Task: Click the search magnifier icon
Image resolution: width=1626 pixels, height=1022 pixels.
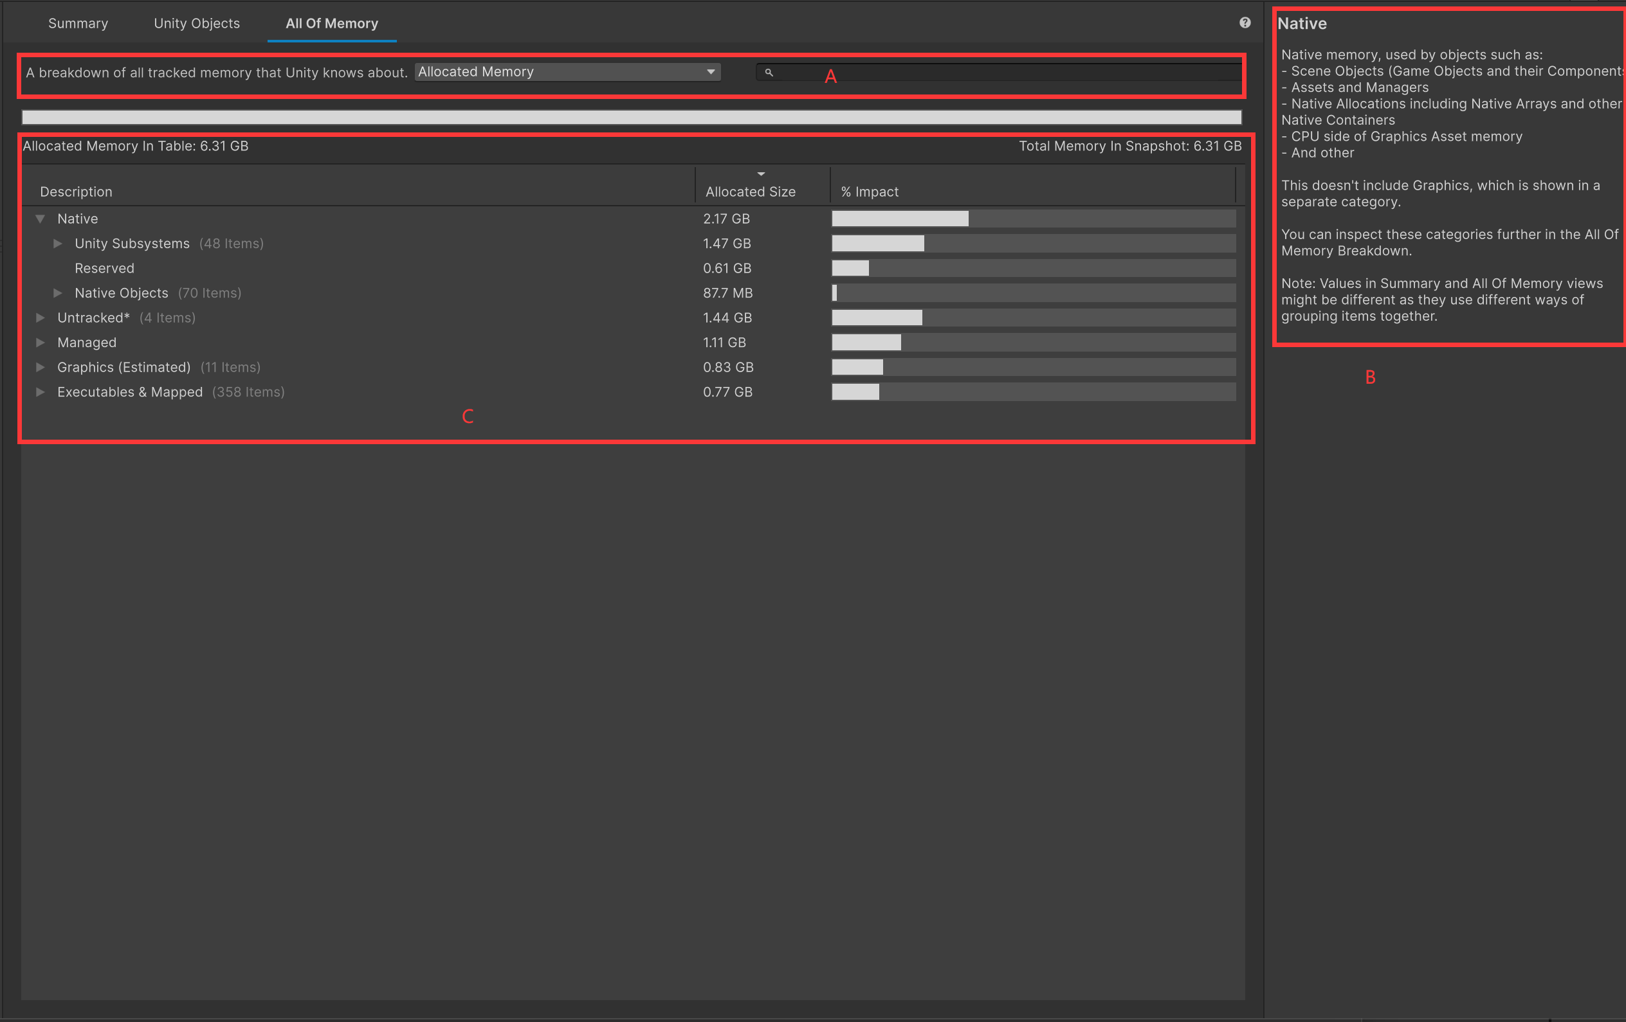Action: point(769,72)
